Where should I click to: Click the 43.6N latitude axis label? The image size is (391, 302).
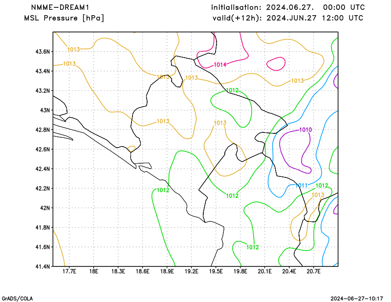(43, 52)
